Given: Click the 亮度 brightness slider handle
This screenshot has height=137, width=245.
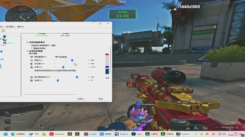Looking at the screenshot, I should tap(72, 60).
